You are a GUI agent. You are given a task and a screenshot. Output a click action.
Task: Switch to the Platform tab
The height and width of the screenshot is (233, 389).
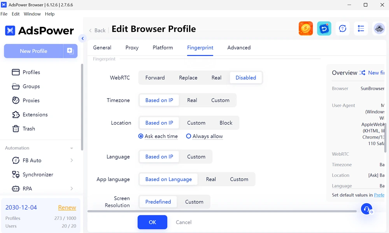coord(163,47)
